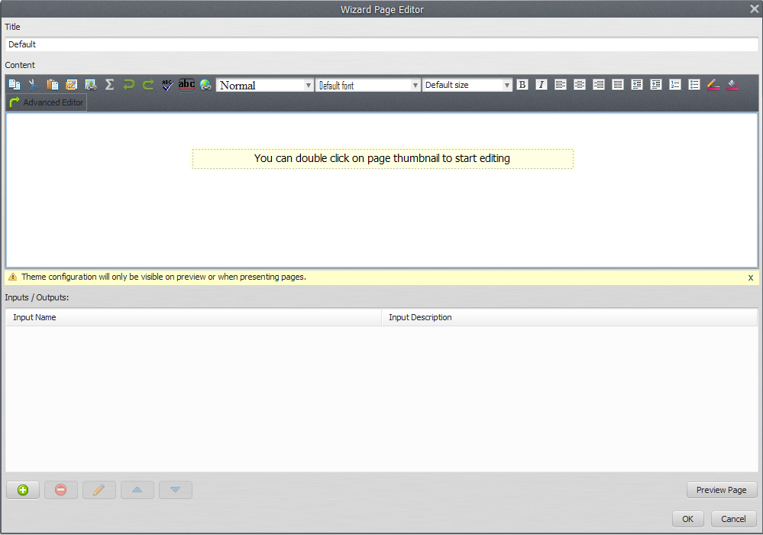Dismiss the theme configuration warning
Screen dimensions: 763x535
pyautogui.click(x=750, y=277)
